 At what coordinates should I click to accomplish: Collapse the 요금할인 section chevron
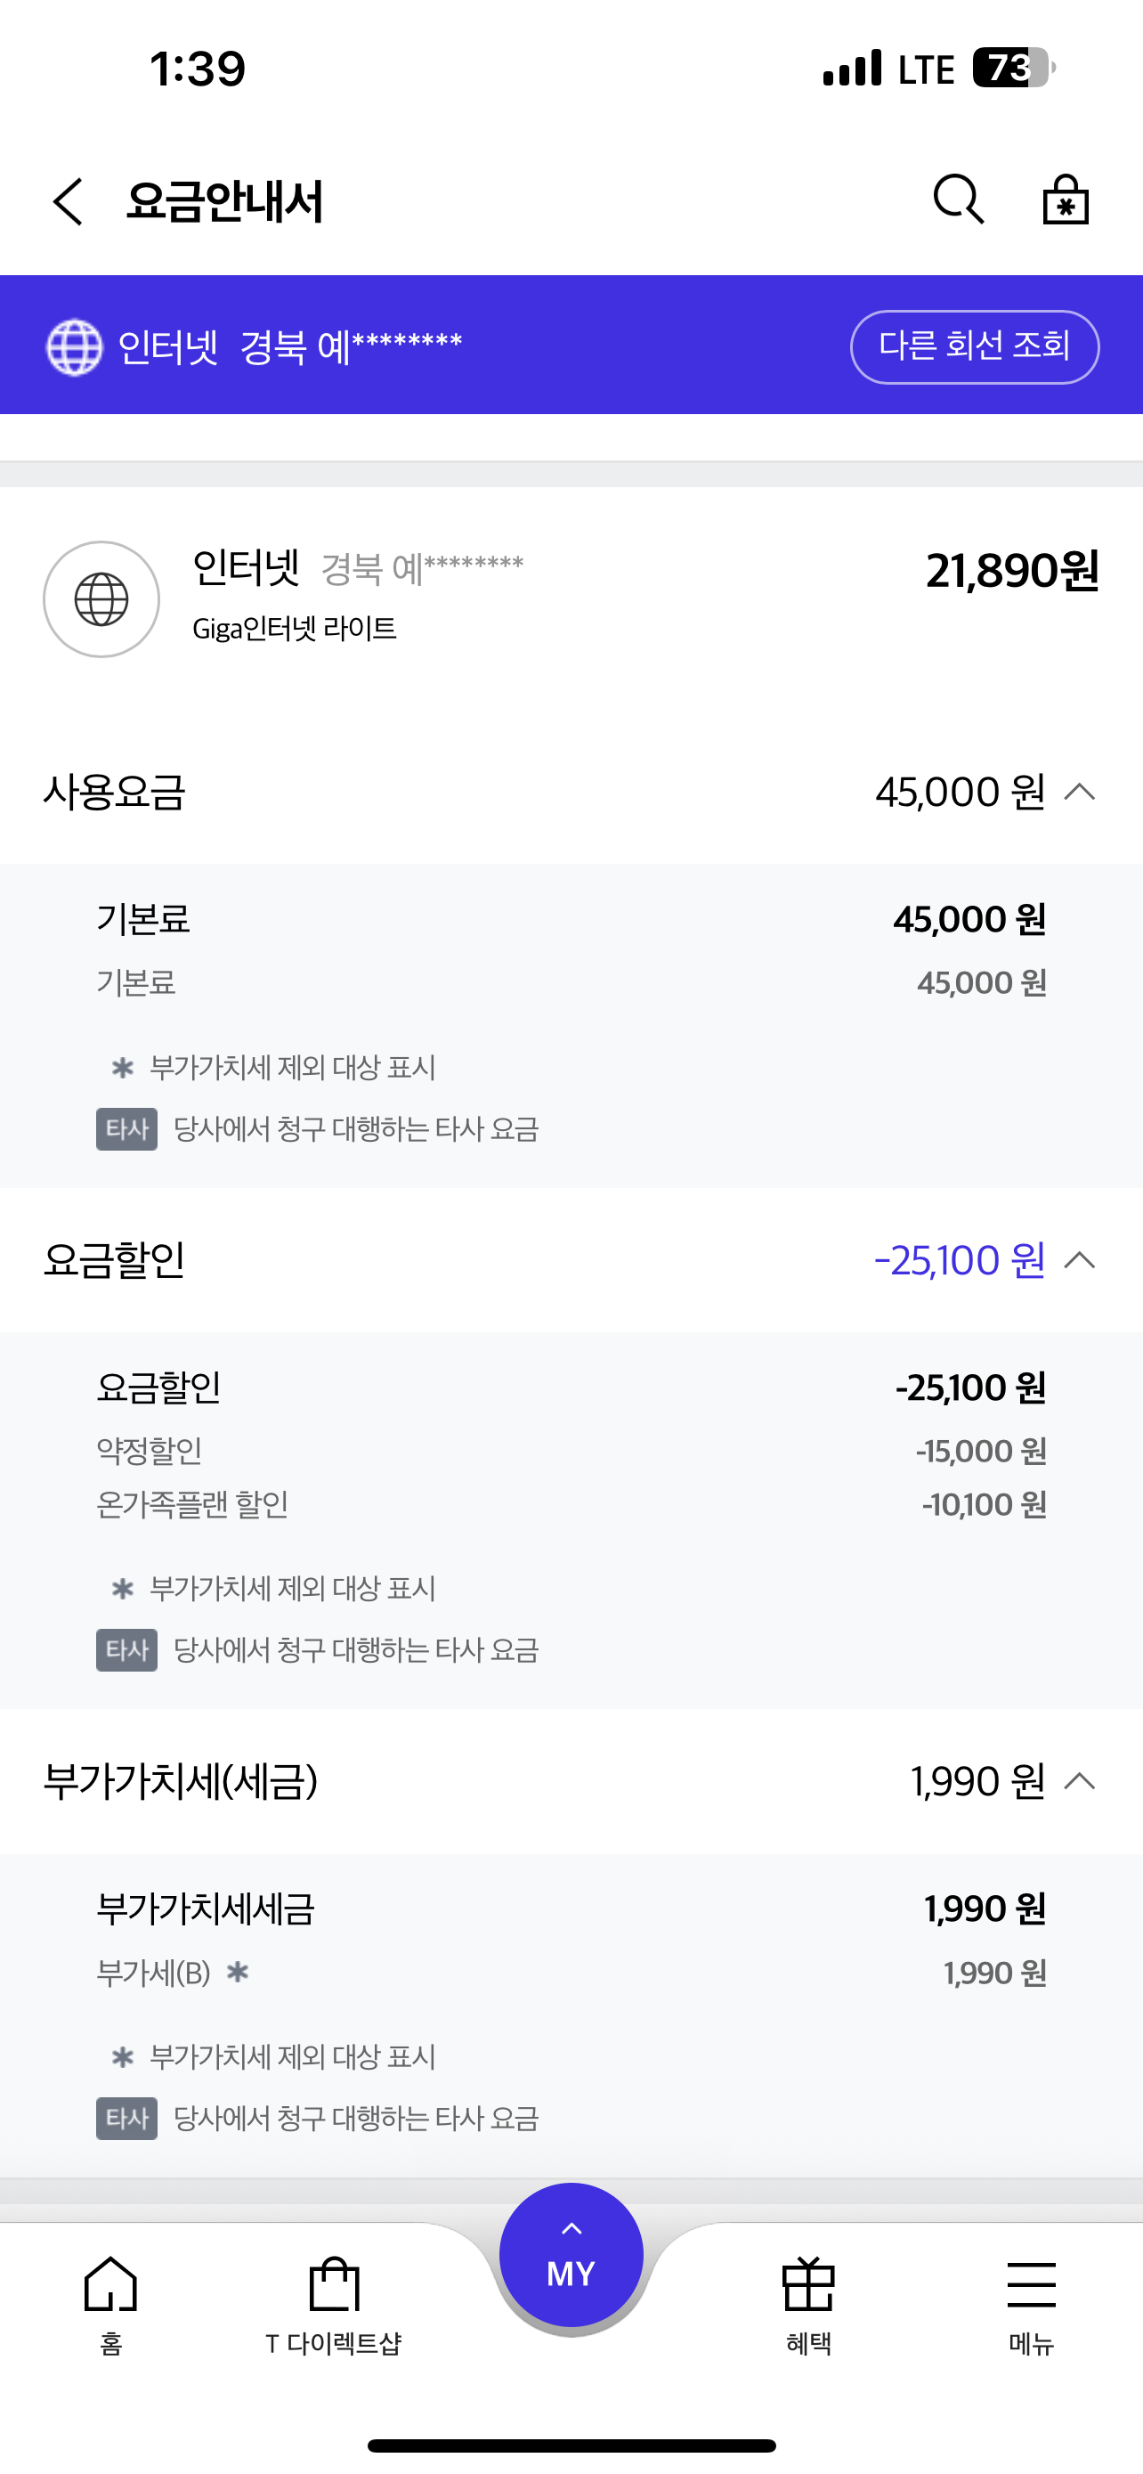tap(1080, 1260)
